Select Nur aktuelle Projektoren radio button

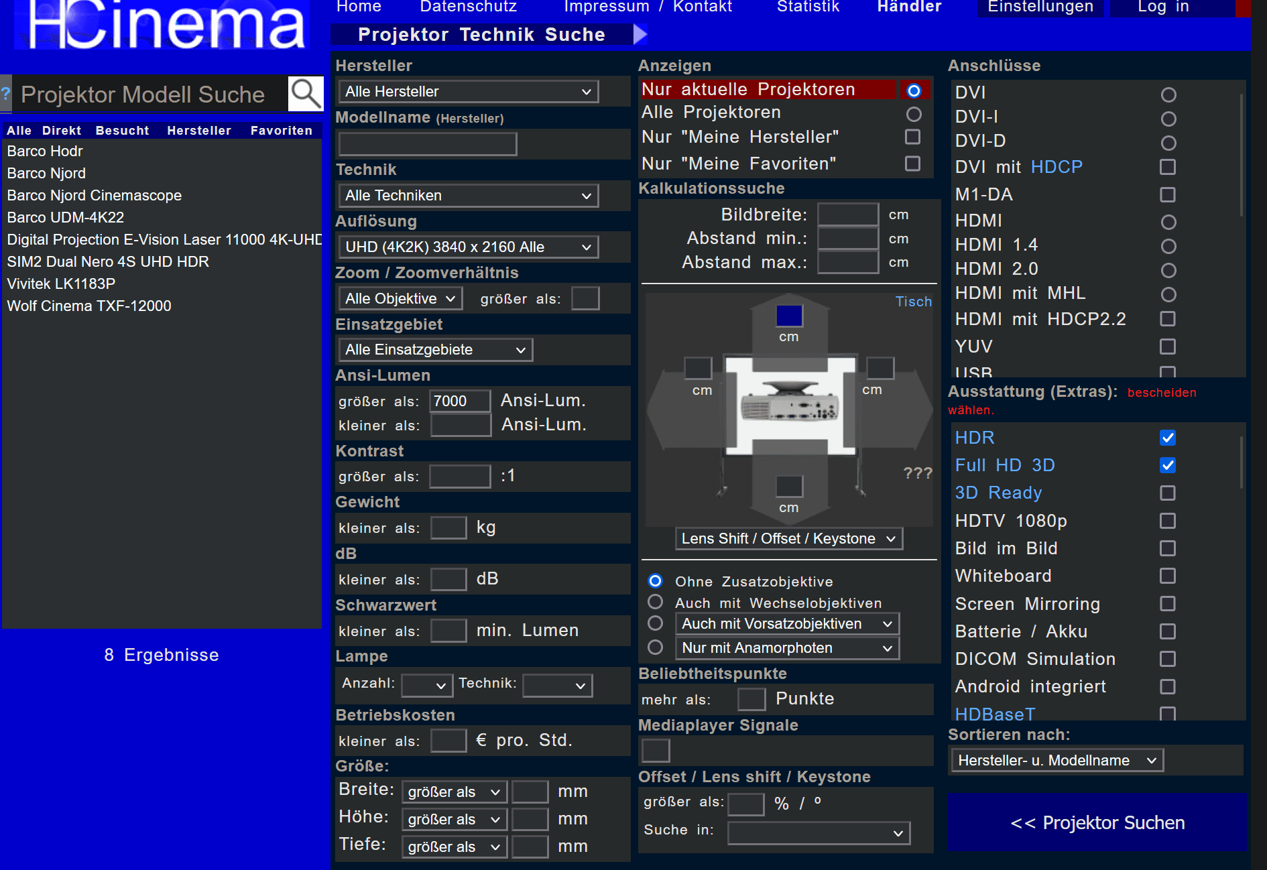click(x=913, y=90)
